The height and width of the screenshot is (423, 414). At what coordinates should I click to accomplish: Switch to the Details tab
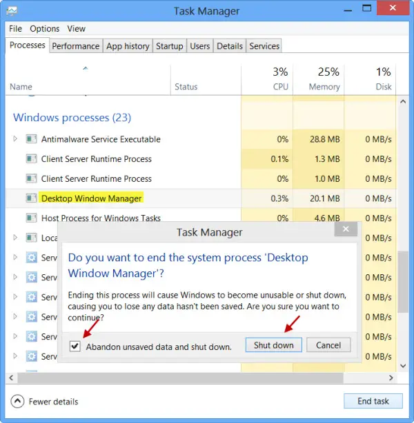coord(230,46)
